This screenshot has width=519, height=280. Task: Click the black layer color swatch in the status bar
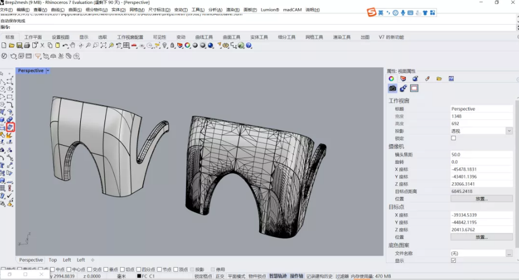point(139,276)
